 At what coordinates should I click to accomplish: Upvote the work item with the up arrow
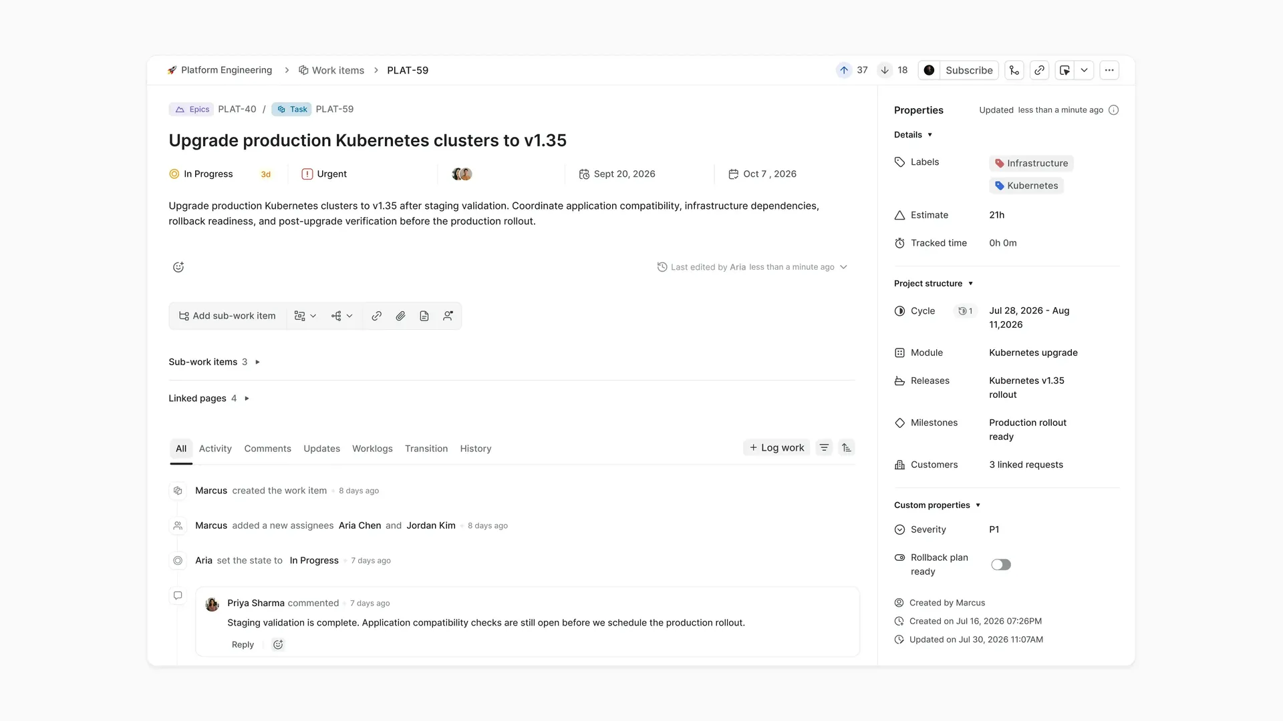pos(844,70)
